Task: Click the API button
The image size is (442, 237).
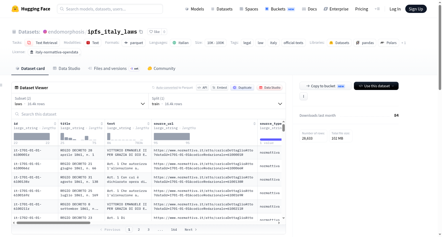Action: (x=202, y=88)
